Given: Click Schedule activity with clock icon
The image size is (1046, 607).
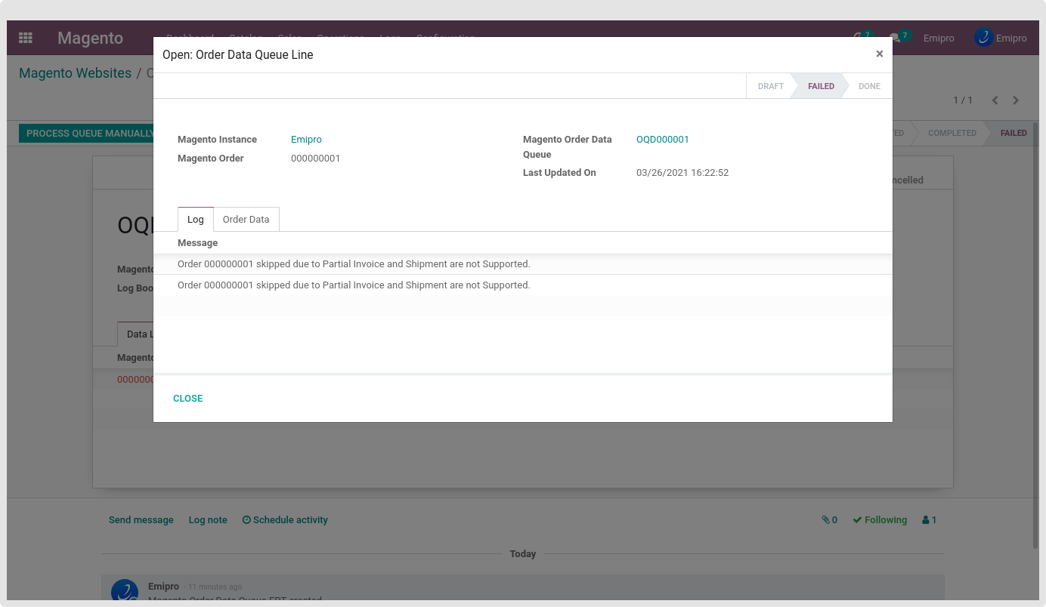Looking at the screenshot, I should (x=285, y=519).
